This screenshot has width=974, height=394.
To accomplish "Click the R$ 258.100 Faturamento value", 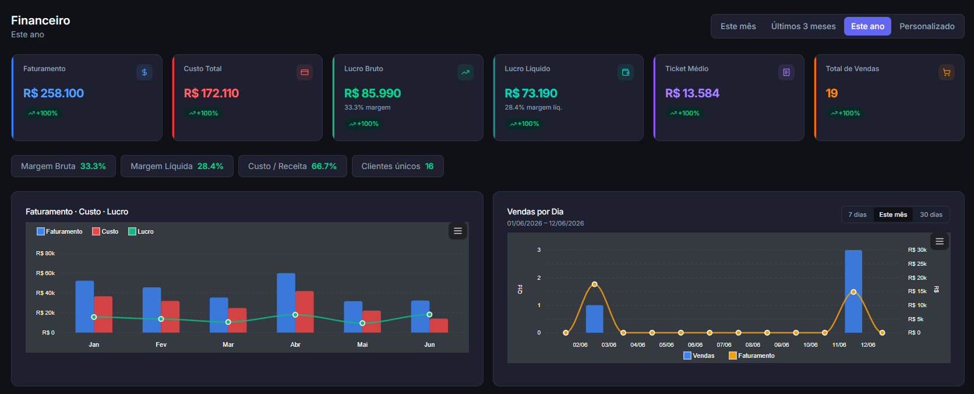I will tap(54, 93).
